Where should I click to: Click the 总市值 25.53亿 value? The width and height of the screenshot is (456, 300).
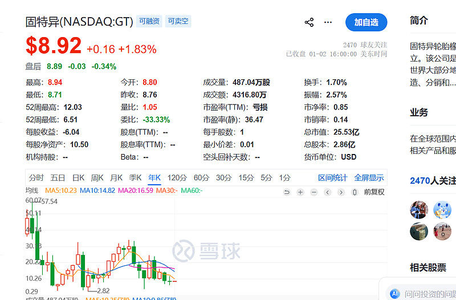(347, 132)
